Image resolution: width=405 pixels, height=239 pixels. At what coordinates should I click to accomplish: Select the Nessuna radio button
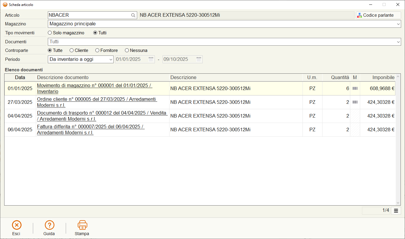tap(127, 50)
